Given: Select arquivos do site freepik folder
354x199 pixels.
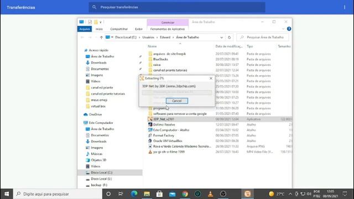Looking at the screenshot, I should (x=169, y=54).
